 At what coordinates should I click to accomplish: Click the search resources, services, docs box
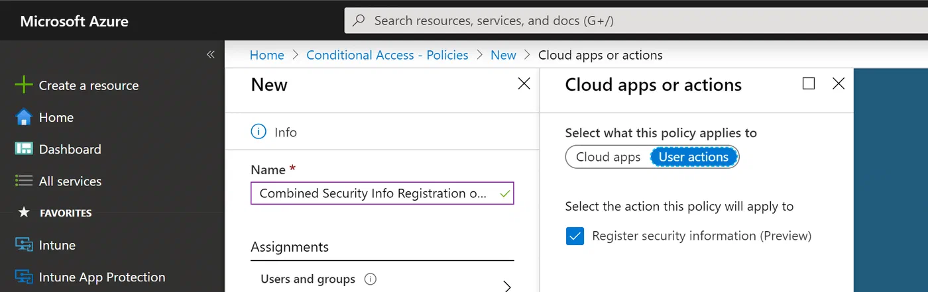pyautogui.click(x=636, y=21)
